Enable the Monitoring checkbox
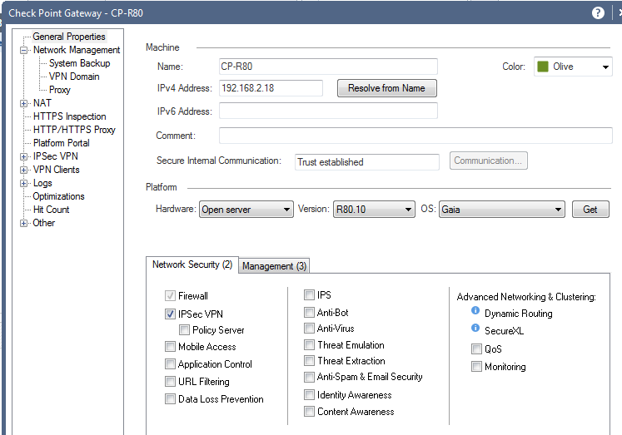 [476, 367]
